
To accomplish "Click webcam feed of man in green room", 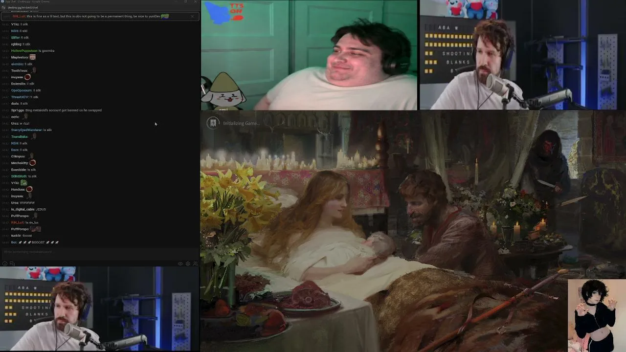I will click(x=309, y=55).
